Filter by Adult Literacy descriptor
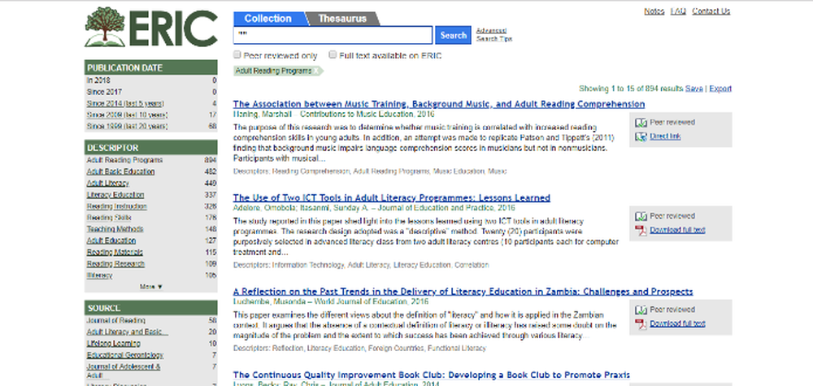813x386 pixels. [x=108, y=184]
